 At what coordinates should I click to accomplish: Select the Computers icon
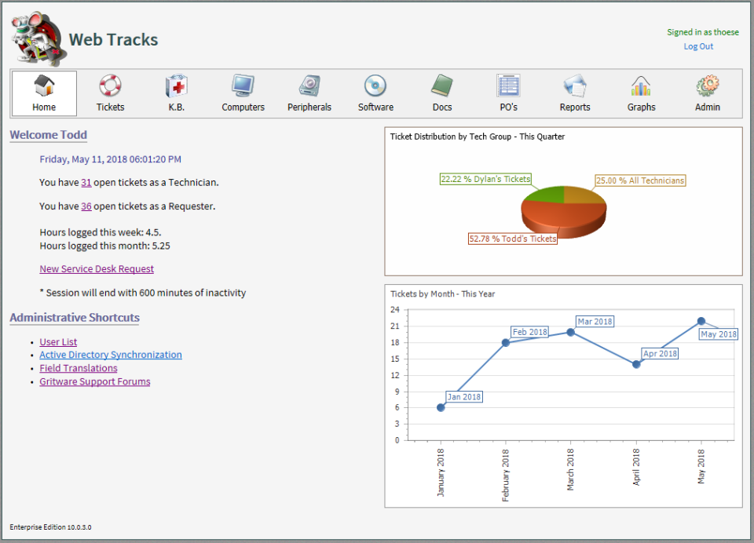(x=243, y=93)
